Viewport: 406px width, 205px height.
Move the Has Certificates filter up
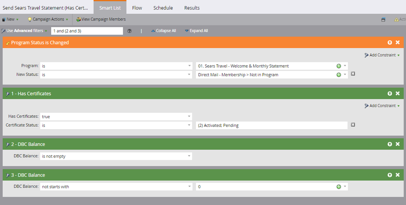(x=390, y=94)
